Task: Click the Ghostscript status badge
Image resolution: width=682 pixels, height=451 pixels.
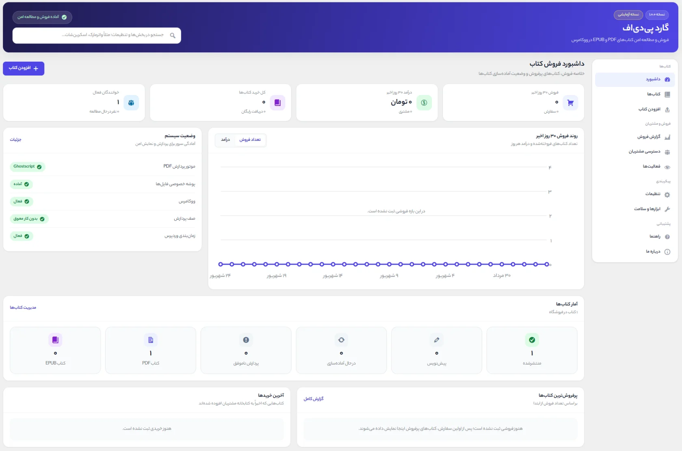Action: coord(27,166)
